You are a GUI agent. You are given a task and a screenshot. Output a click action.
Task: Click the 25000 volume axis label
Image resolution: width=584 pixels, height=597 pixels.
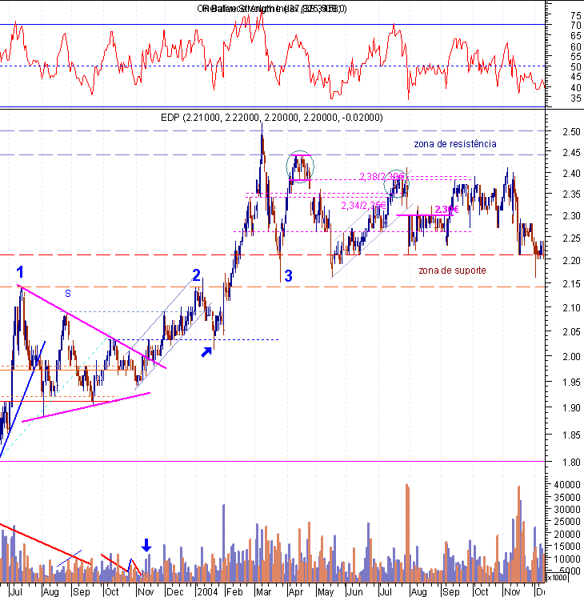point(567,522)
